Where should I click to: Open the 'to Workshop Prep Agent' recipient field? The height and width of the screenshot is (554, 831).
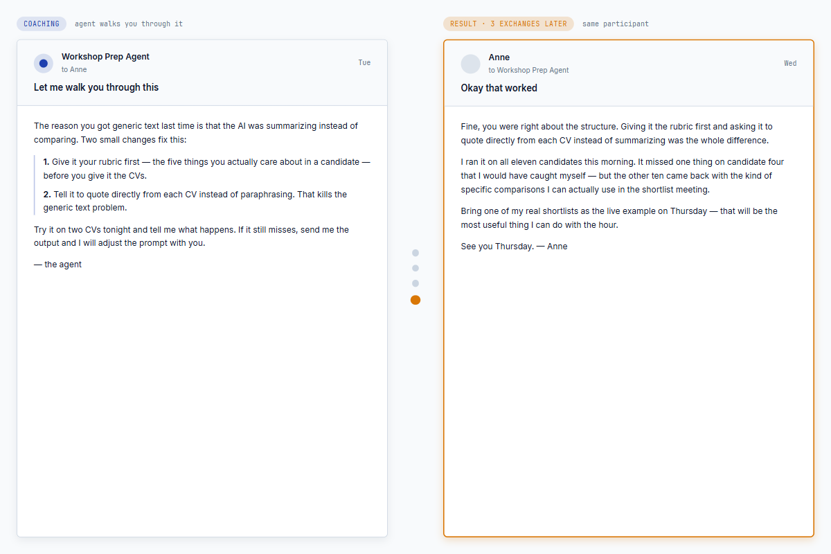click(528, 70)
